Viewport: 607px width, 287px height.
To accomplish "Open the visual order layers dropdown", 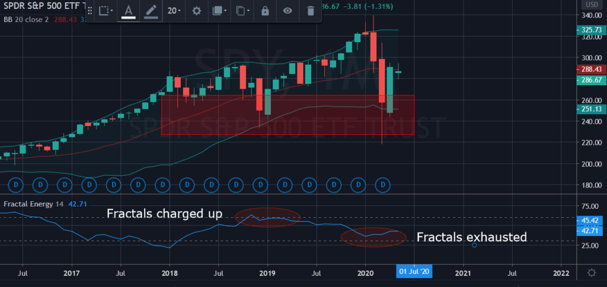I will click(219, 11).
